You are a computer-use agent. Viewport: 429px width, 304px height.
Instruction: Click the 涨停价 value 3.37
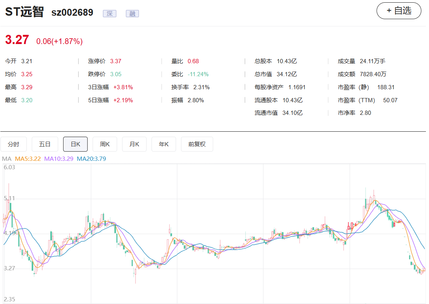point(116,61)
